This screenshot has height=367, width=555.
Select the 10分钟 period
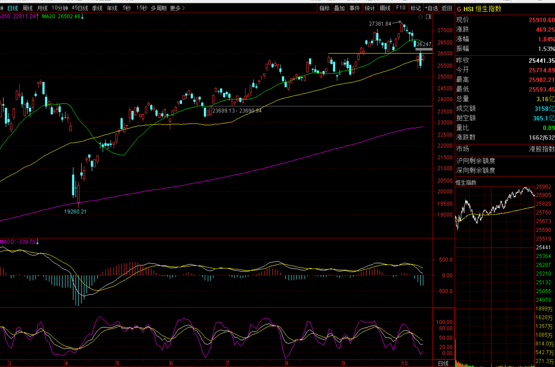point(60,8)
